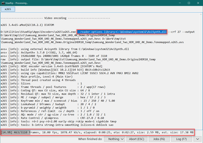The image size is (203, 143).
Task: Click the 'frame threads / pool features' line
Action: (x=53, y=87)
